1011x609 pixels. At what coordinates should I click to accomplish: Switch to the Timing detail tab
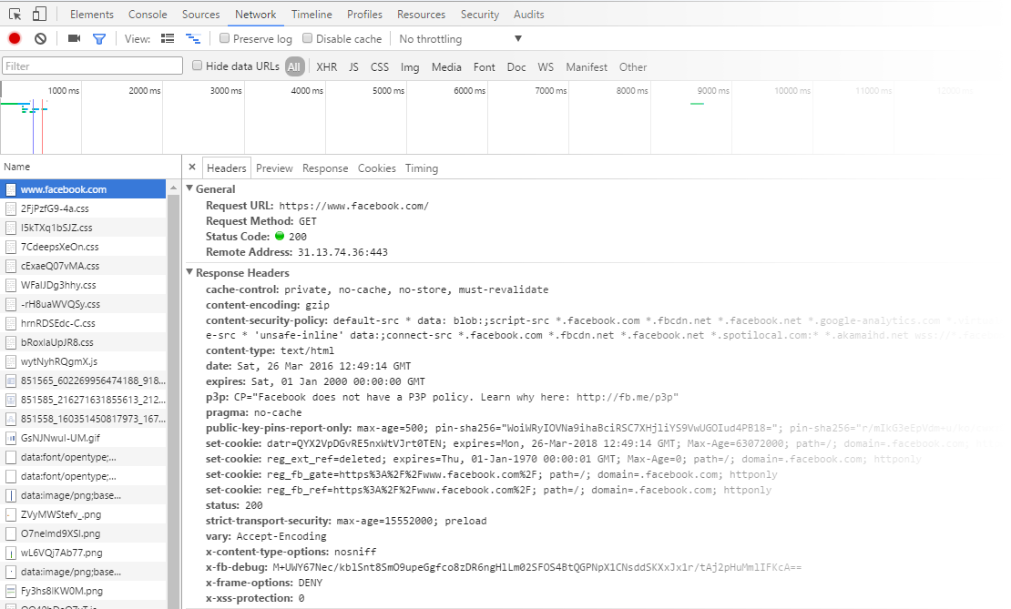click(x=422, y=168)
